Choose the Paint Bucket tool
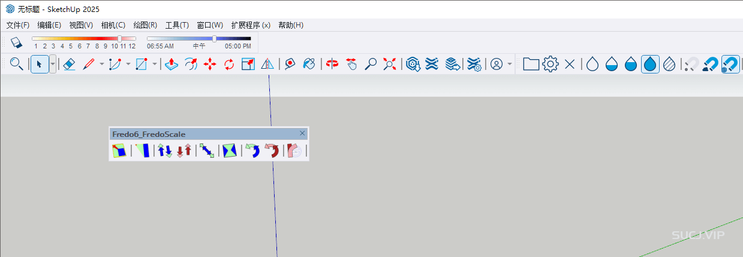Image resolution: width=743 pixels, height=257 pixels. (x=309, y=64)
